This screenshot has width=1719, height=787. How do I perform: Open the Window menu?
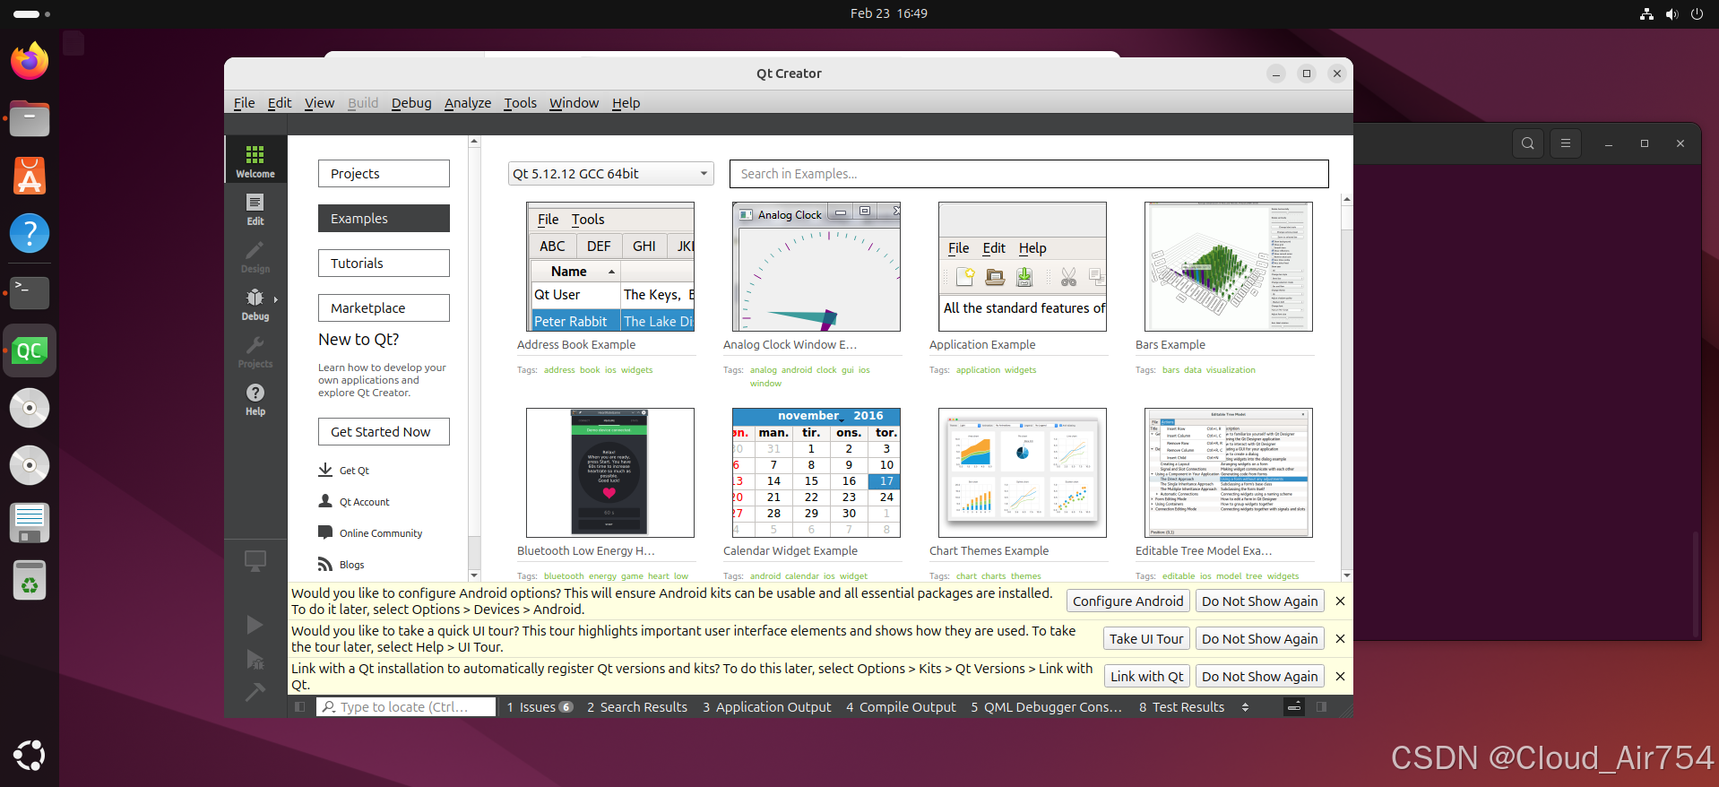574,103
